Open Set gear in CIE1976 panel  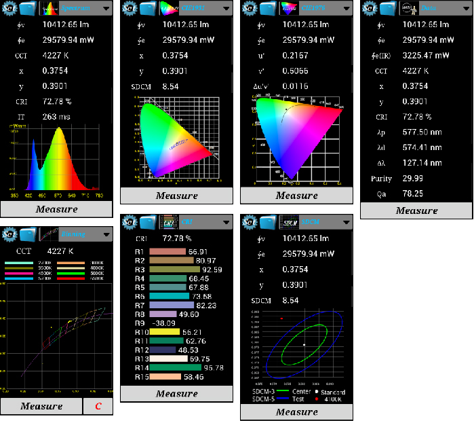[250, 8]
